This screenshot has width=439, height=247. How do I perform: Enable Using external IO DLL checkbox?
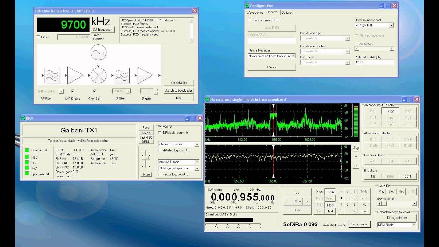coord(249,20)
